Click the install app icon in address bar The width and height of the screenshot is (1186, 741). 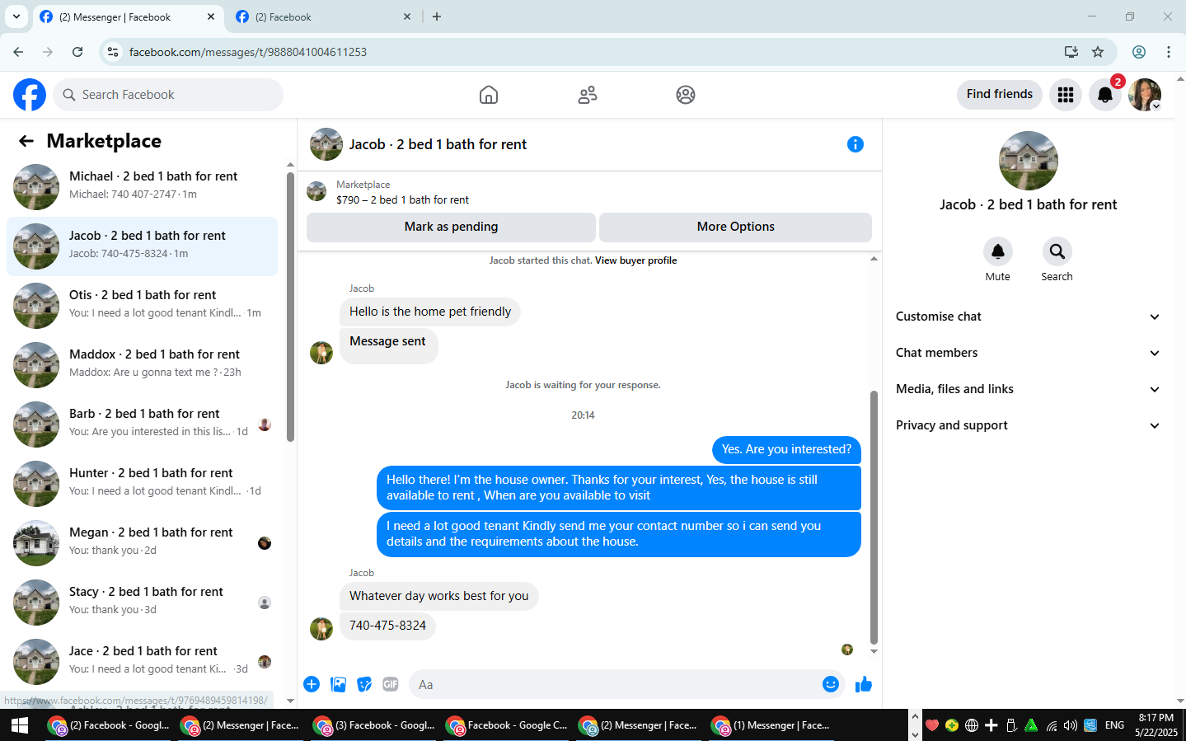click(x=1071, y=52)
